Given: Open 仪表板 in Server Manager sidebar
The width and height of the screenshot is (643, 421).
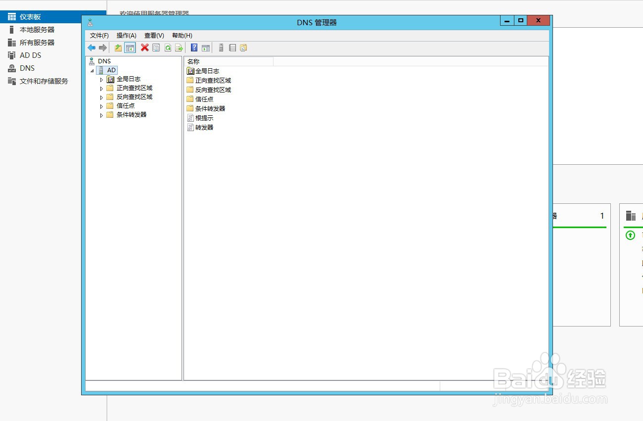Looking at the screenshot, I should tap(53, 17).
